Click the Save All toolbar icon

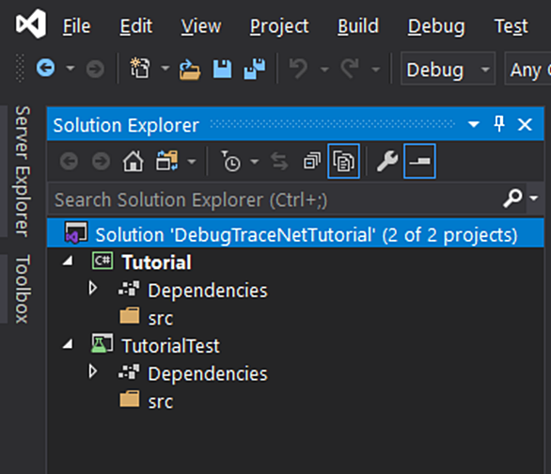coord(255,69)
